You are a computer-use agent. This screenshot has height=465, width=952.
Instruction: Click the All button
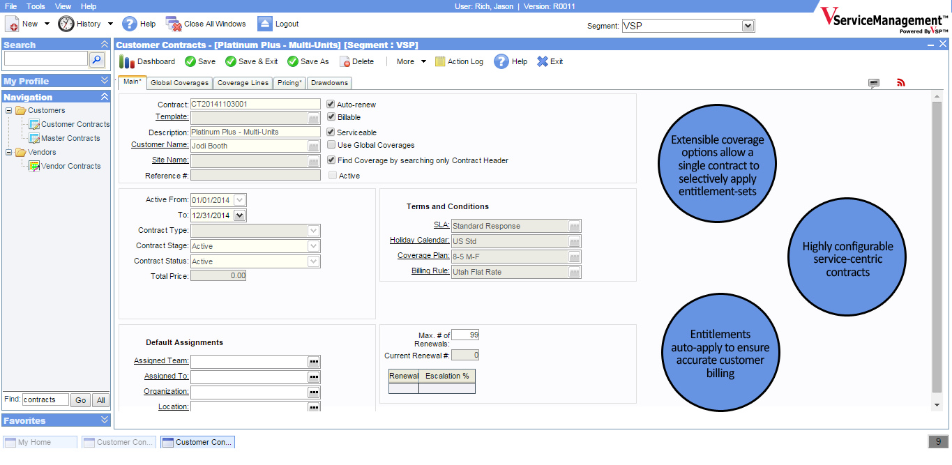coord(101,400)
